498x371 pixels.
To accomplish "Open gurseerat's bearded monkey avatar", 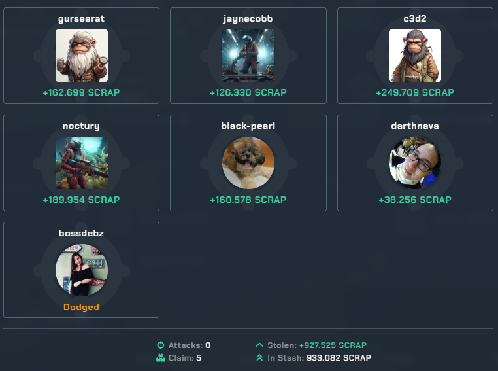I will 82,56.
